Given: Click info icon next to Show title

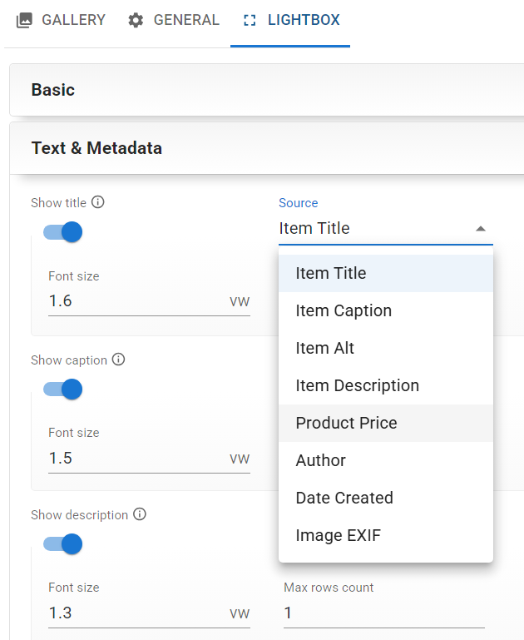Looking at the screenshot, I should tap(98, 202).
